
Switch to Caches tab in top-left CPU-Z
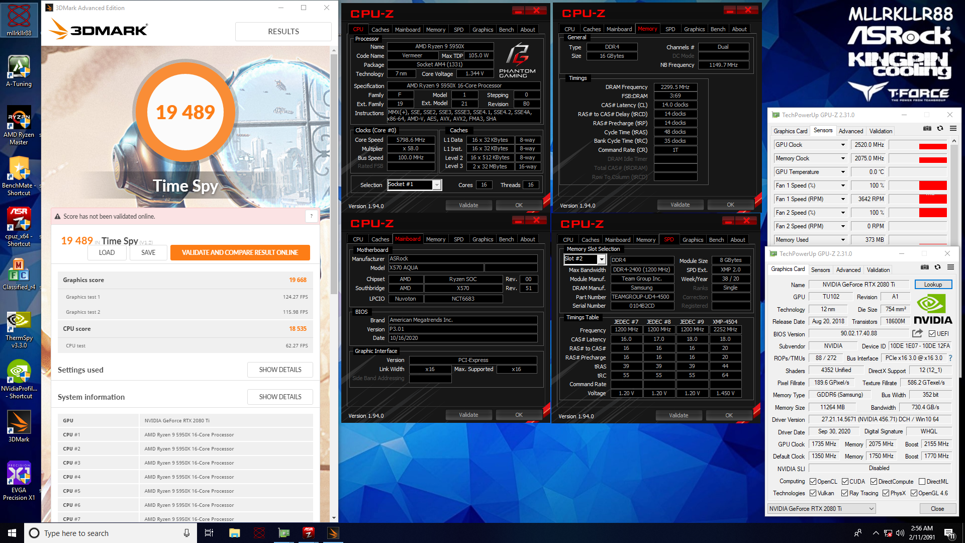coord(380,30)
